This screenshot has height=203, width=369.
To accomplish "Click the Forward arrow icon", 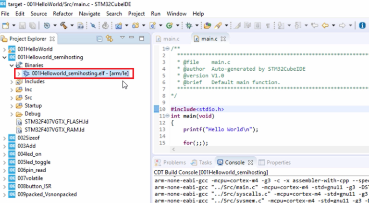I will click(x=342, y=25).
